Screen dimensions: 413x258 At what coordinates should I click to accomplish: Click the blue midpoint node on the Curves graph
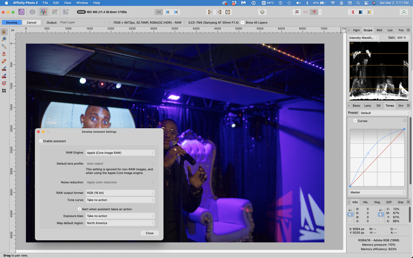(x=368, y=154)
